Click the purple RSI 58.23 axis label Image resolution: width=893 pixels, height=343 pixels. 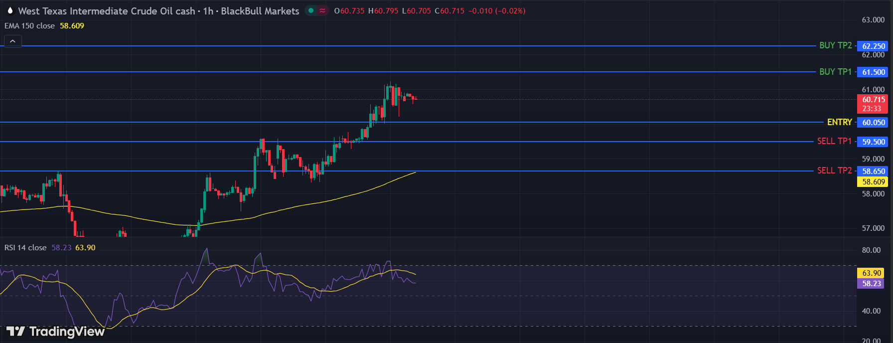click(872, 284)
